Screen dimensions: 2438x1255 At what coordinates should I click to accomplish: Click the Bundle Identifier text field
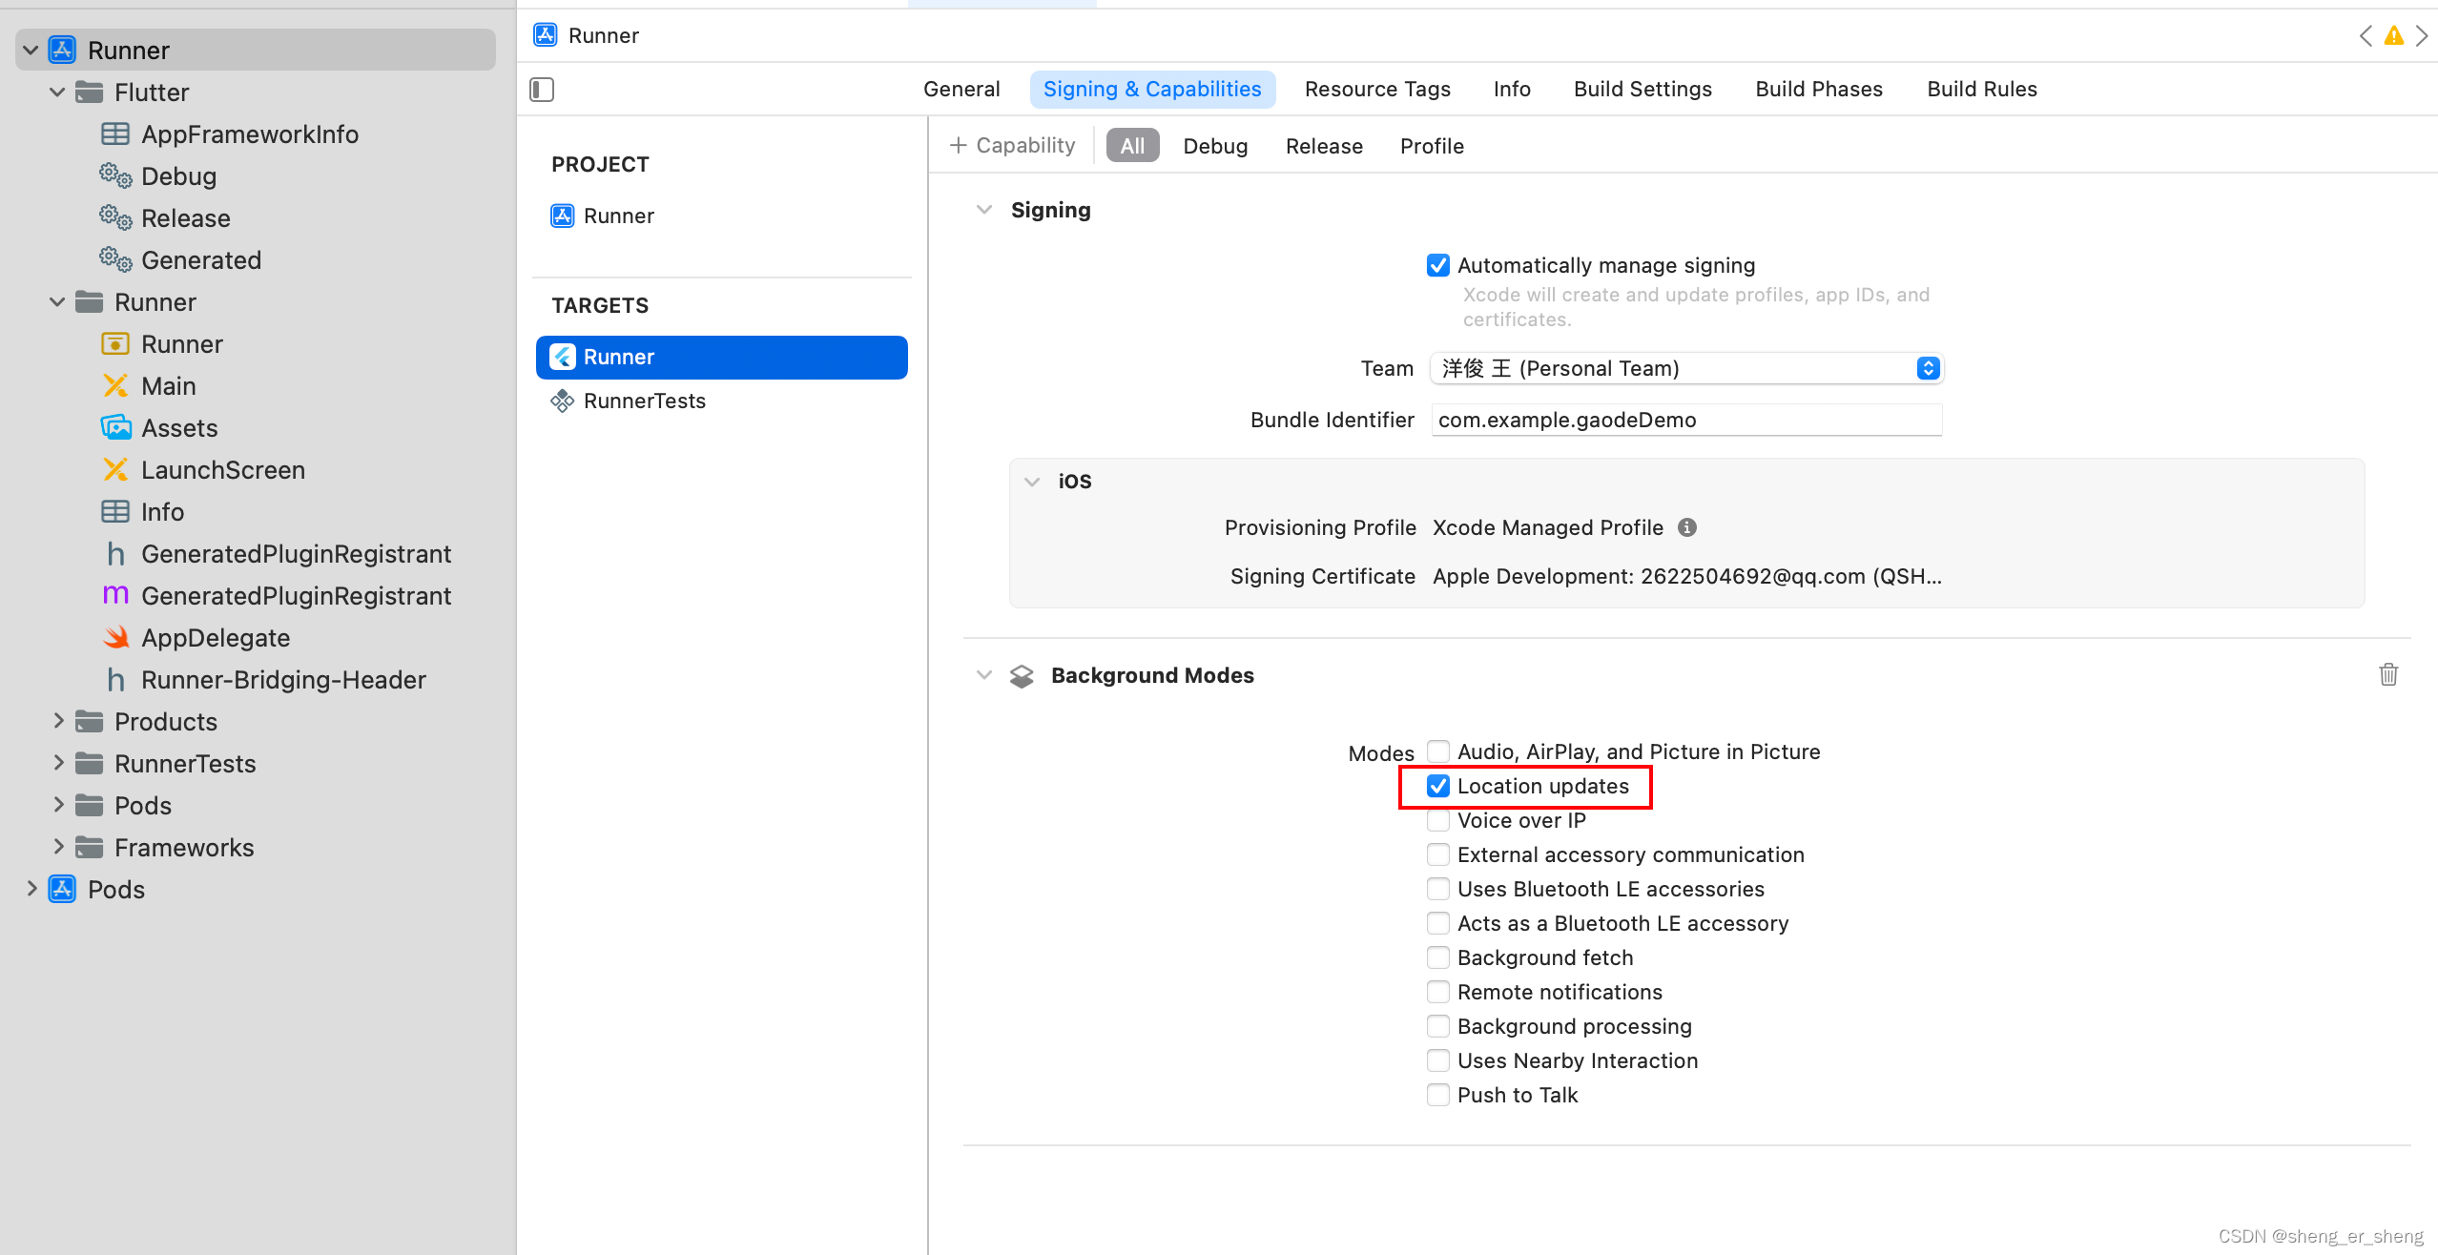coord(1686,420)
